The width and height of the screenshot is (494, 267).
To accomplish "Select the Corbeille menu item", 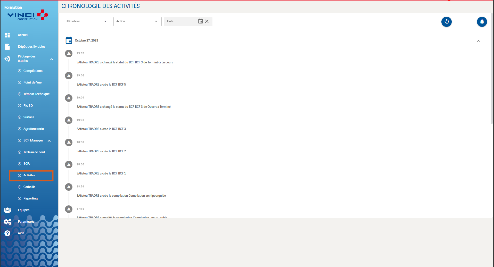I will (29, 187).
